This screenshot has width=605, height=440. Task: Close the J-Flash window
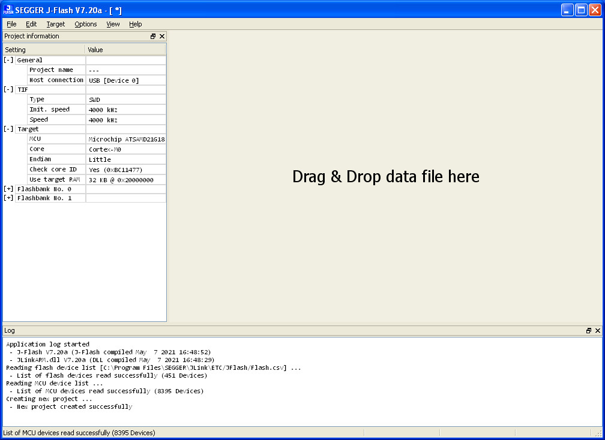click(x=595, y=10)
